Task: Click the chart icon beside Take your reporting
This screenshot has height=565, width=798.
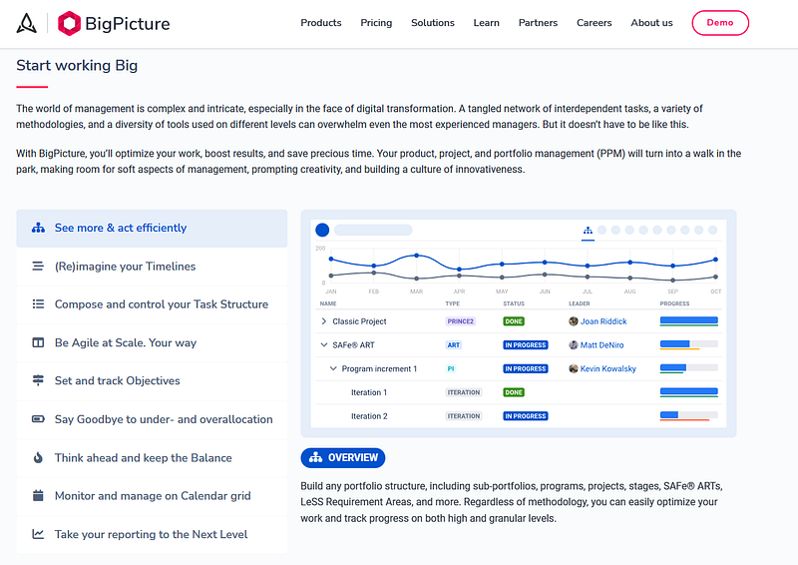Action: point(38,534)
